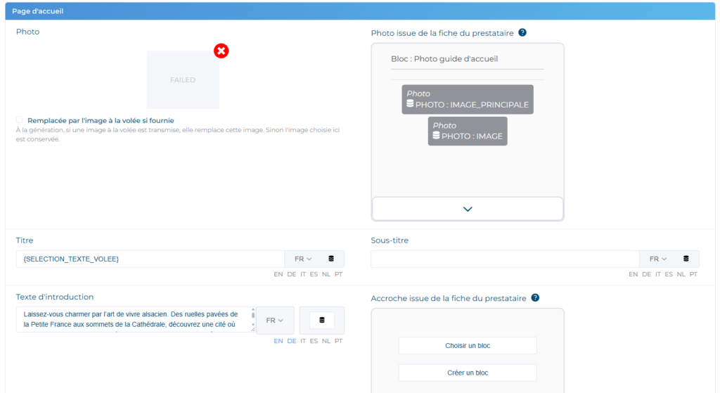
Task: Open help for Accroche issue de la fiche
Action: (535, 297)
